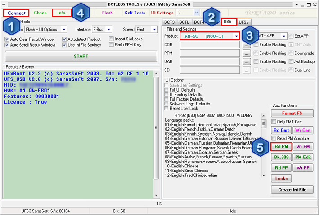Open UI Settings section
The height and width of the screenshot is (215, 319).
click(162, 13)
